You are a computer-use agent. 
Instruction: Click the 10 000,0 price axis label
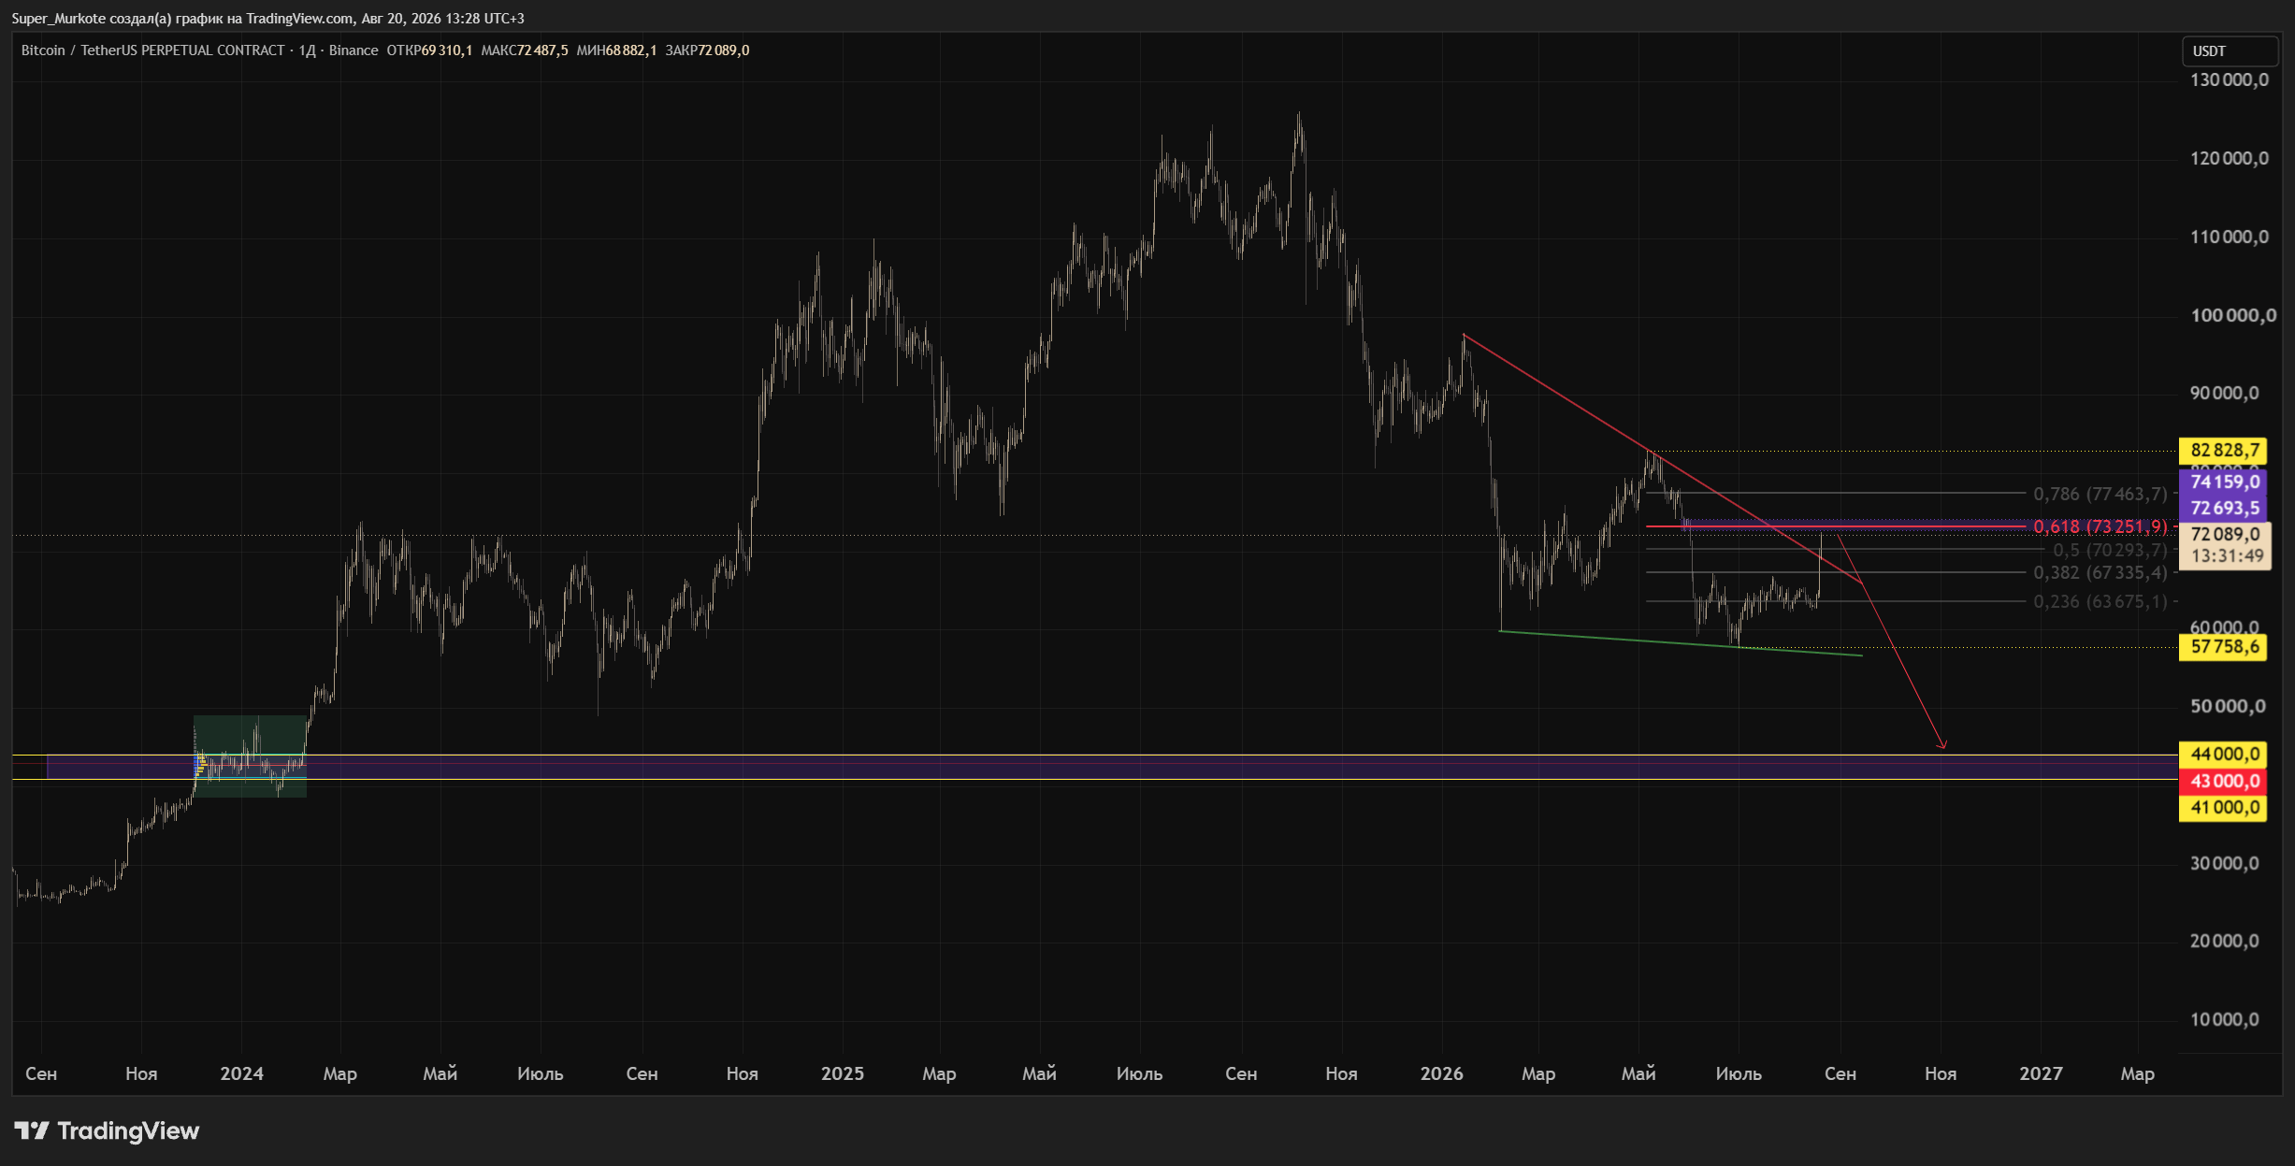coord(2224,1020)
